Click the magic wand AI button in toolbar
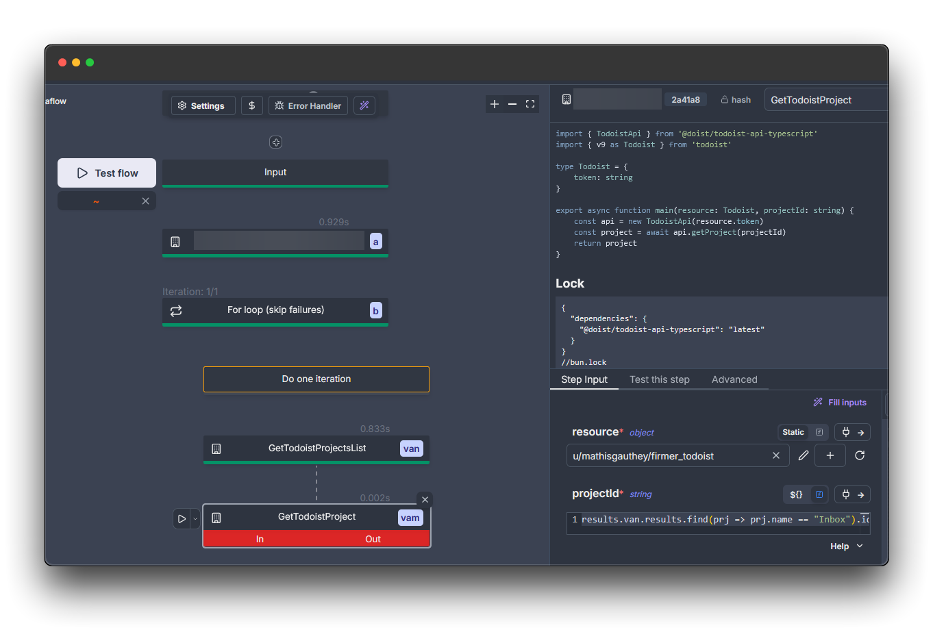 364,105
